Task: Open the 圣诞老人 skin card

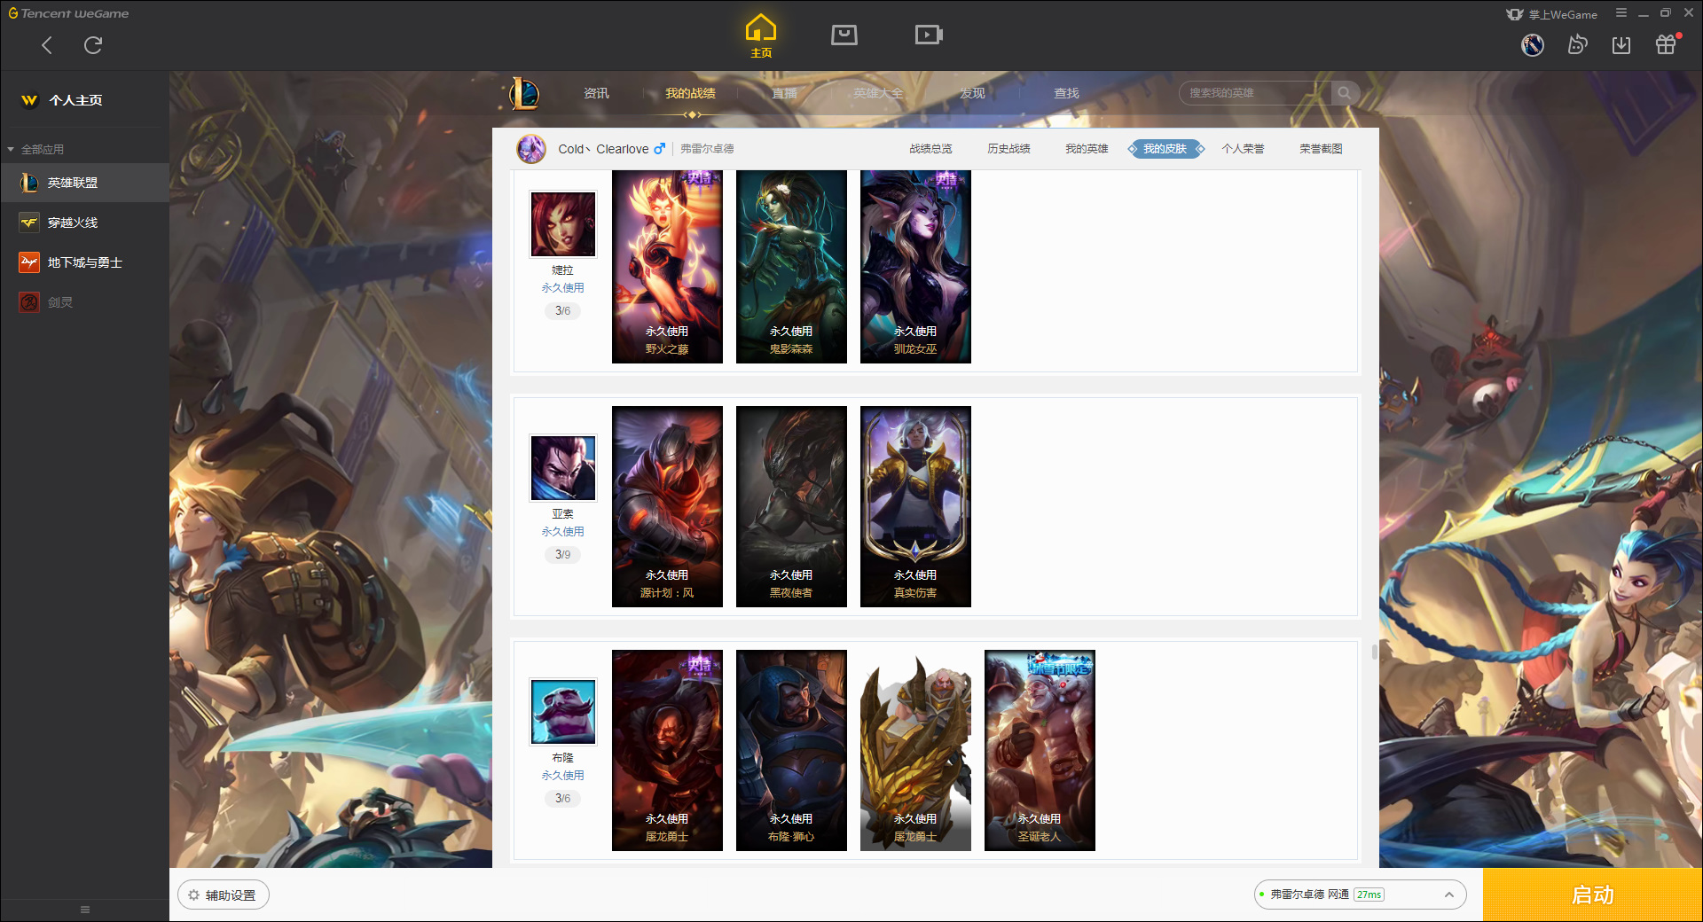Action: coord(1040,750)
